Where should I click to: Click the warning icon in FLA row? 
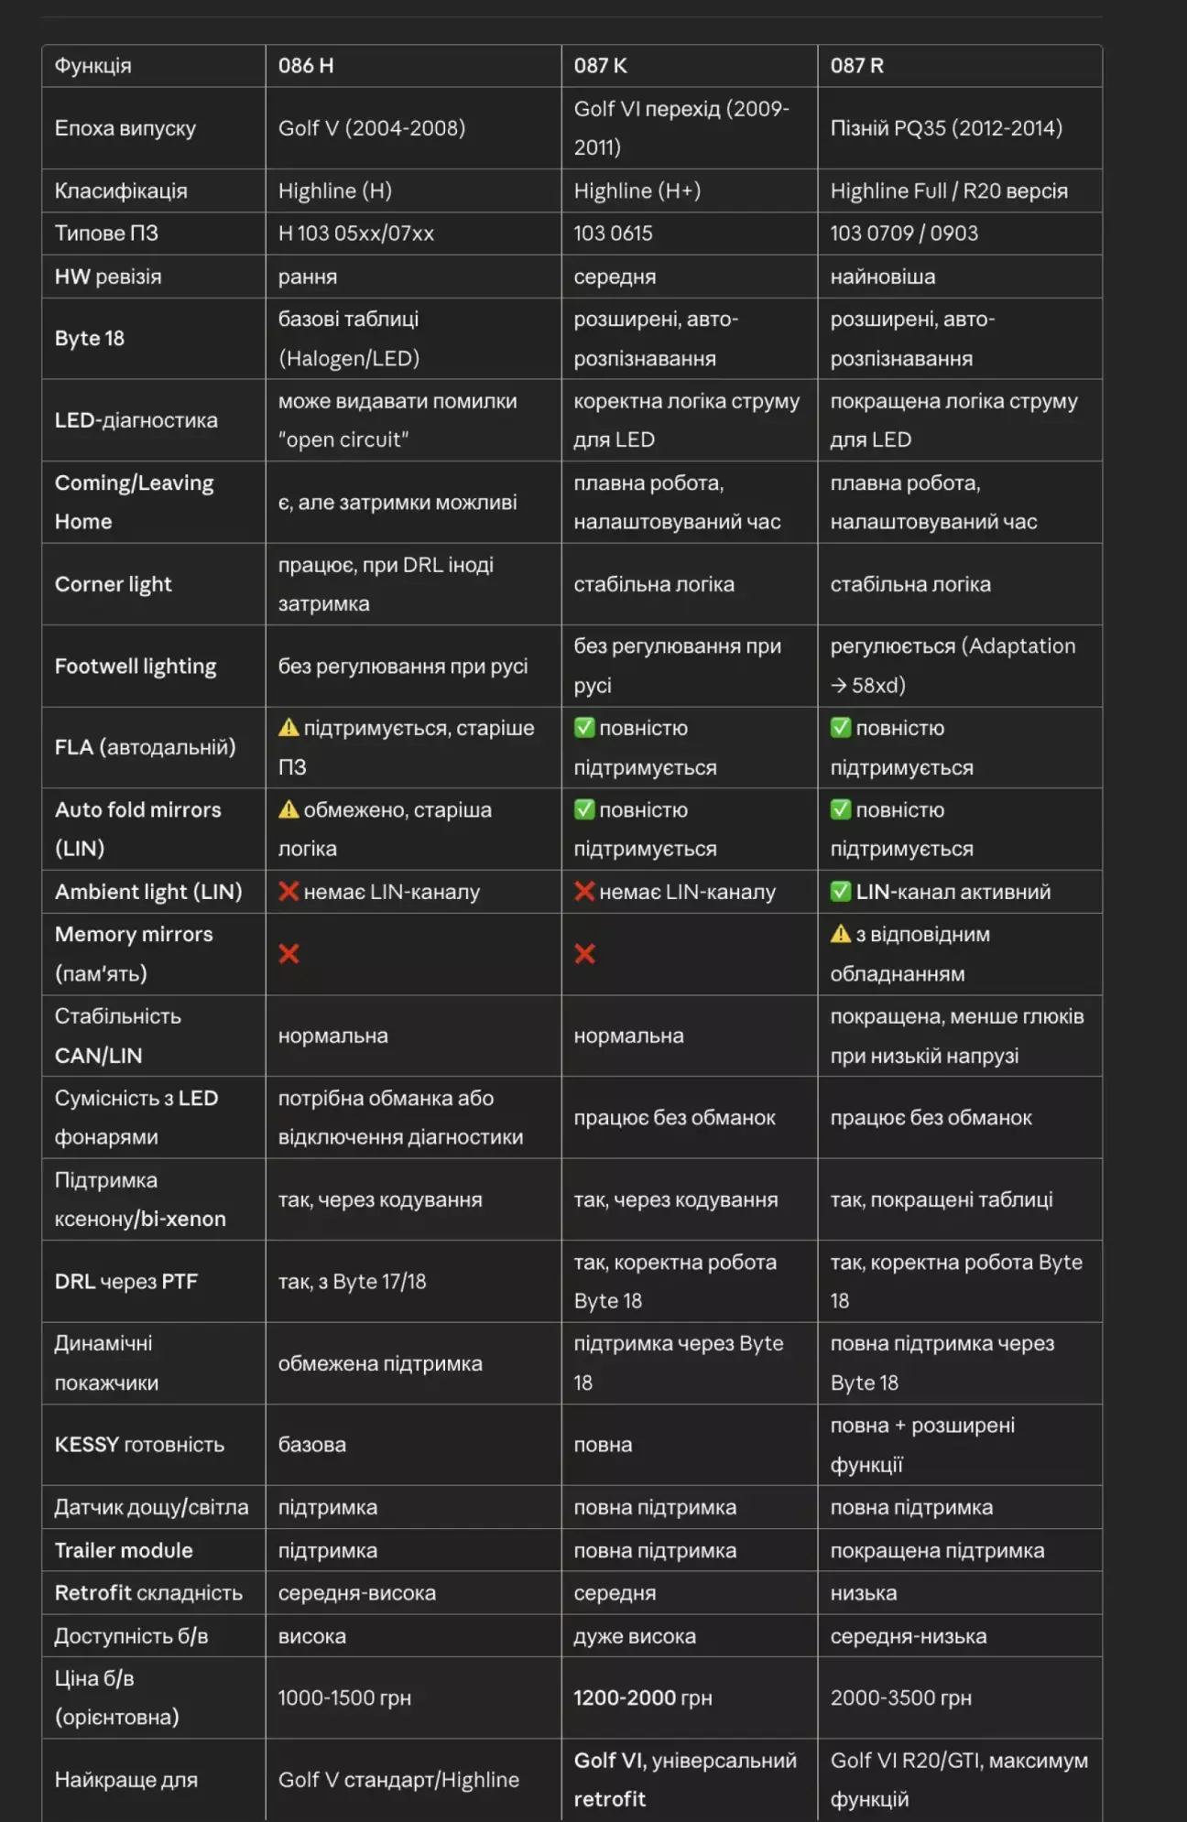[289, 728]
